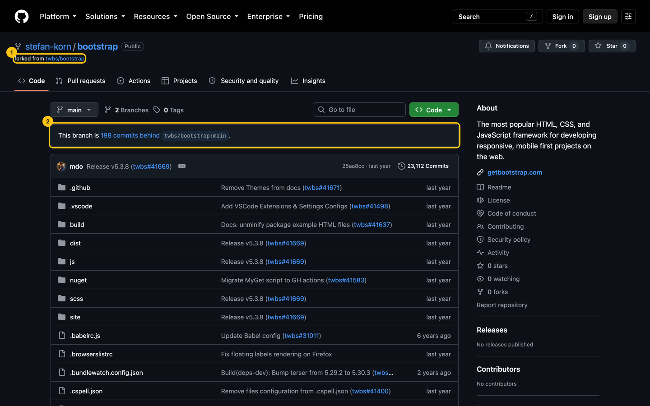Click the scss folder icon
This screenshot has width=650, height=406.
coord(62,298)
